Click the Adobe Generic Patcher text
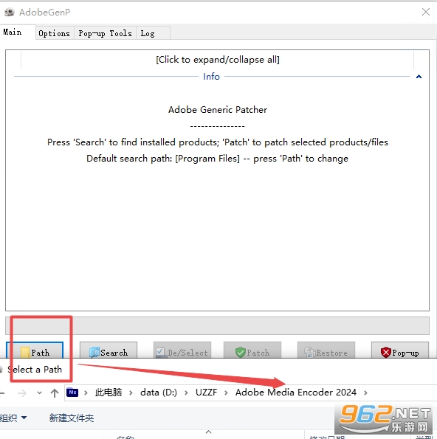Viewport: 437px width, 439px height. pos(217,110)
